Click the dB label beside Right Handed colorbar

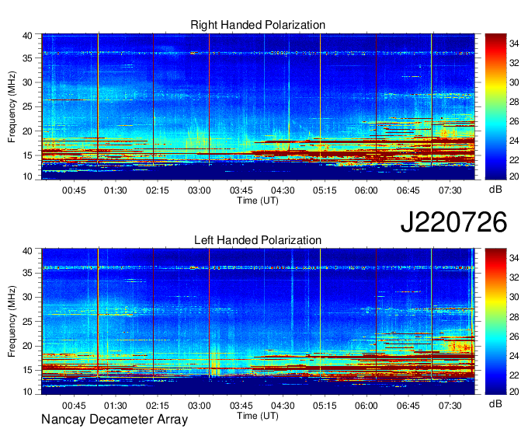click(495, 190)
